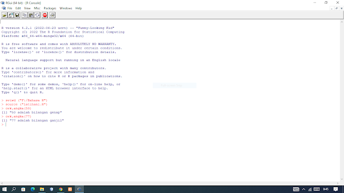Save workspace with the floppy disk icon
Viewport: 344px width, 193px height.
17,15
